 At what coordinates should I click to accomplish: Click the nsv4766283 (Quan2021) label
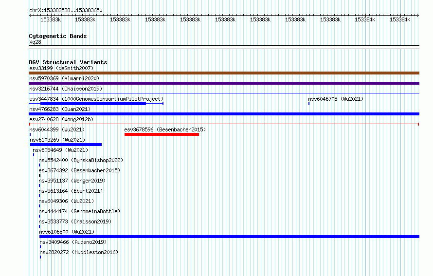pyautogui.click(x=60, y=109)
